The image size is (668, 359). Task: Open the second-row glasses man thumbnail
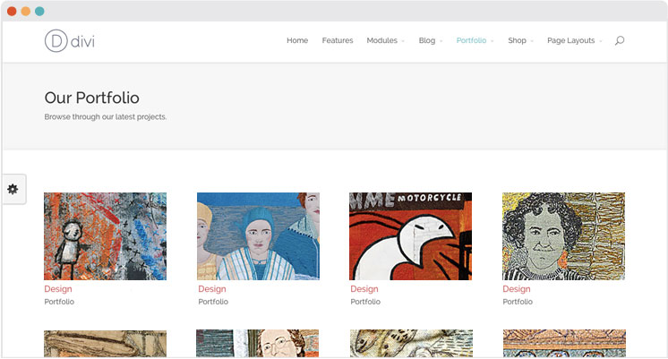click(x=257, y=344)
